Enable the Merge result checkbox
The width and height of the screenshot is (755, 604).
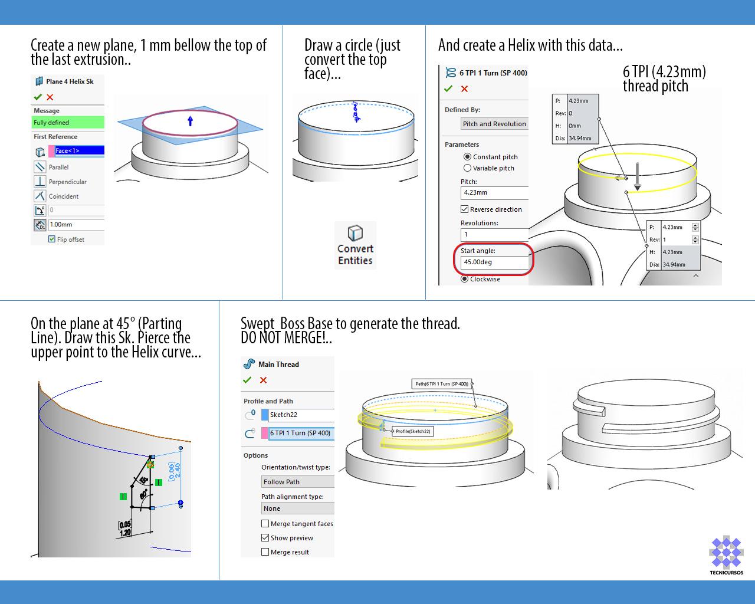click(265, 552)
